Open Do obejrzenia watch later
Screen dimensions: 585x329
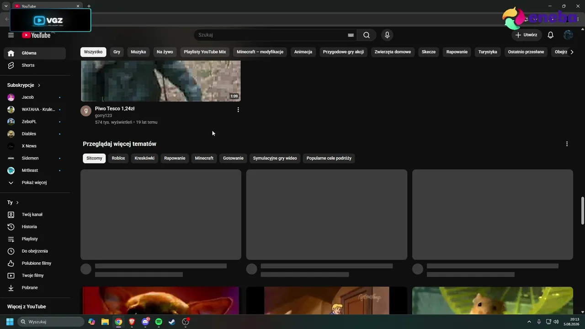coord(35,251)
